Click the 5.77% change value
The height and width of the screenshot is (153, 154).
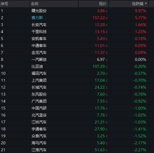pyautogui.click(x=141, y=18)
